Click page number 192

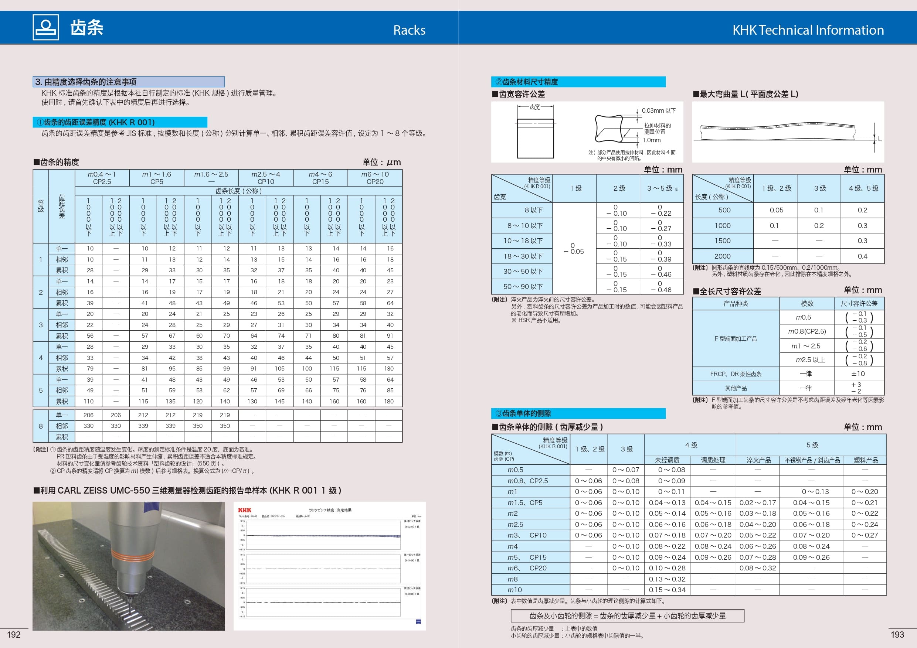(14, 634)
